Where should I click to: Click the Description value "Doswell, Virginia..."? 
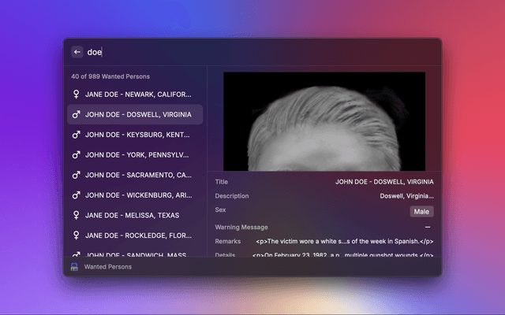point(406,196)
